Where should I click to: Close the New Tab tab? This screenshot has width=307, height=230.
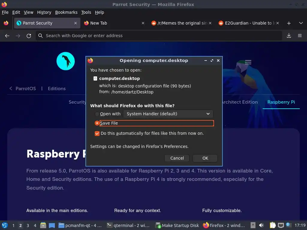143,23
